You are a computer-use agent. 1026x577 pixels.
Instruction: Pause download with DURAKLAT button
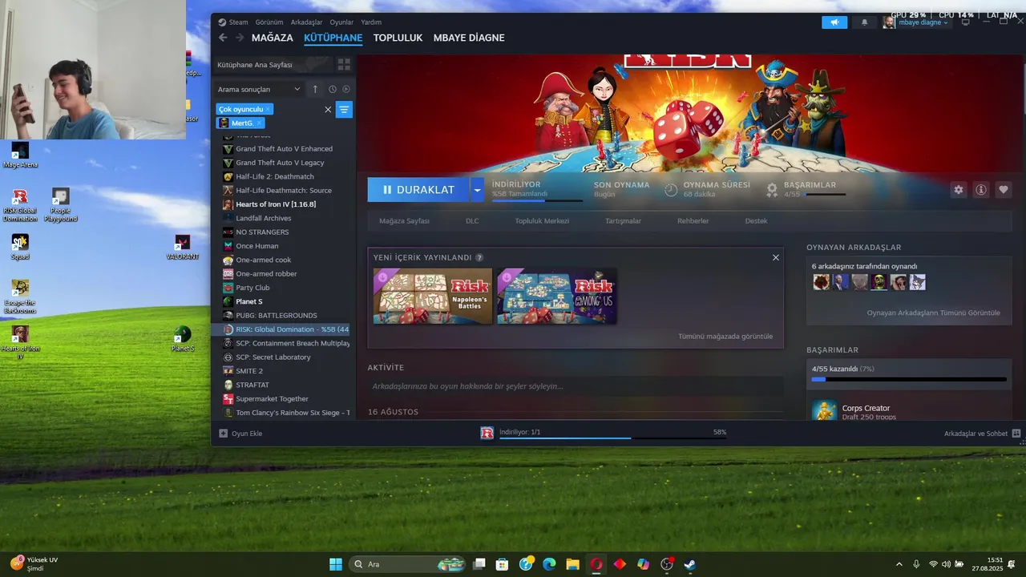[x=419, y=190]
